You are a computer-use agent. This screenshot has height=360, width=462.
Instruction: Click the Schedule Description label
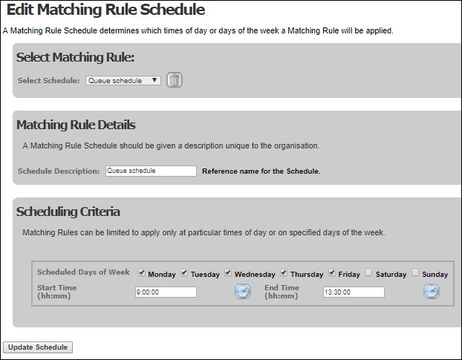tap(59, 171)
